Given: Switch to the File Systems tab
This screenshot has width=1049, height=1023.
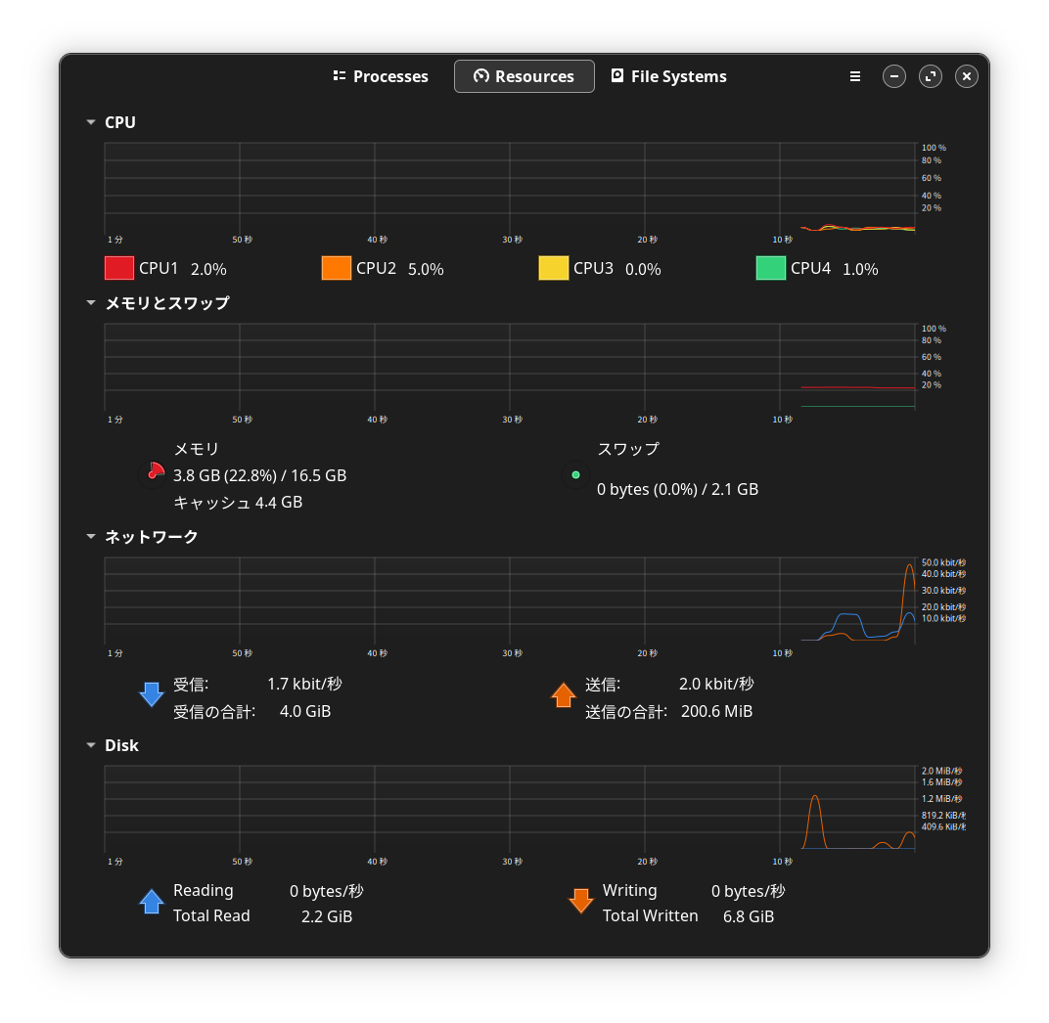Looking at the screenshot, I should coord(669,76).
